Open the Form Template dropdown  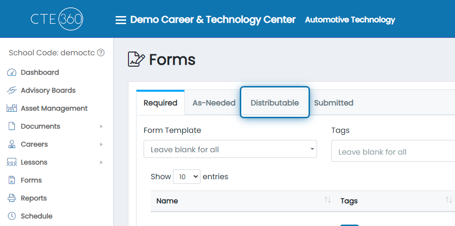tap(230, 149)
